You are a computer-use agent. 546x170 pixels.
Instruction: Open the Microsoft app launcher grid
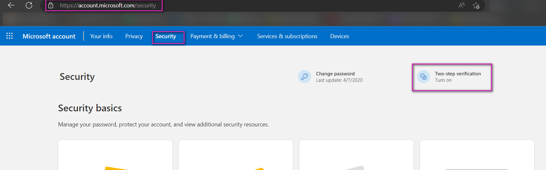point(10,36)
